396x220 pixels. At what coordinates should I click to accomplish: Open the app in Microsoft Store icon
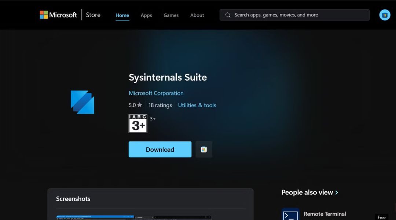pyautogui.click(x=204, y=149)
